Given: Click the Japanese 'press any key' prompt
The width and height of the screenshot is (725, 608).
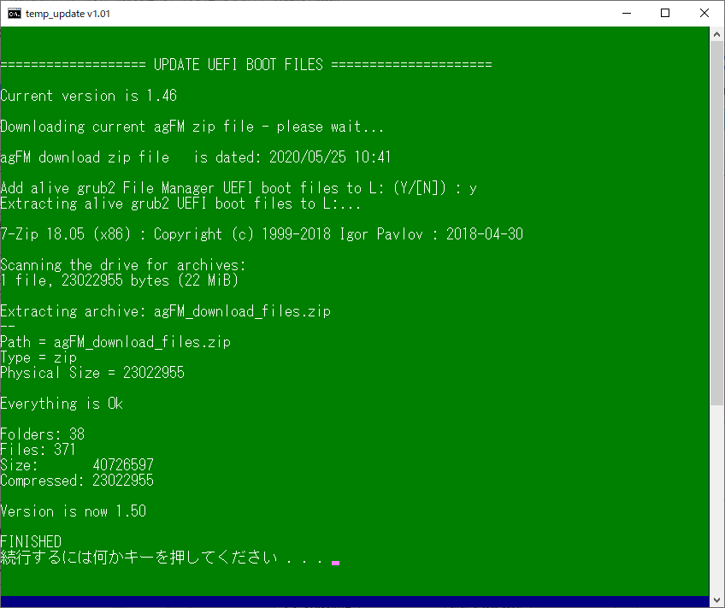Looking at the screenshot, I should pyautogui.click(x=162, y=558).
